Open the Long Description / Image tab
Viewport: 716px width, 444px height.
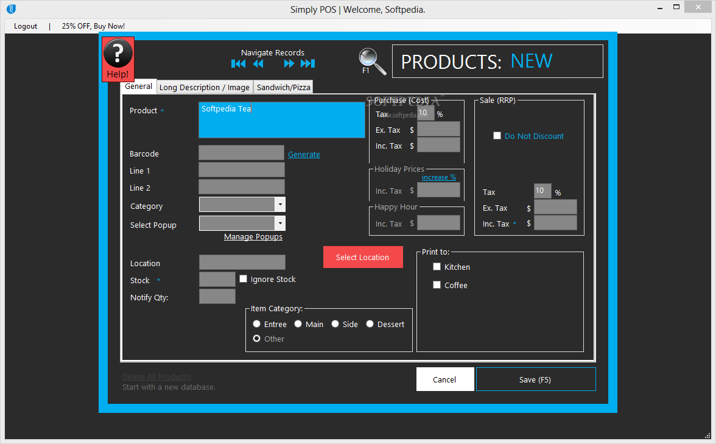point(204,87)
